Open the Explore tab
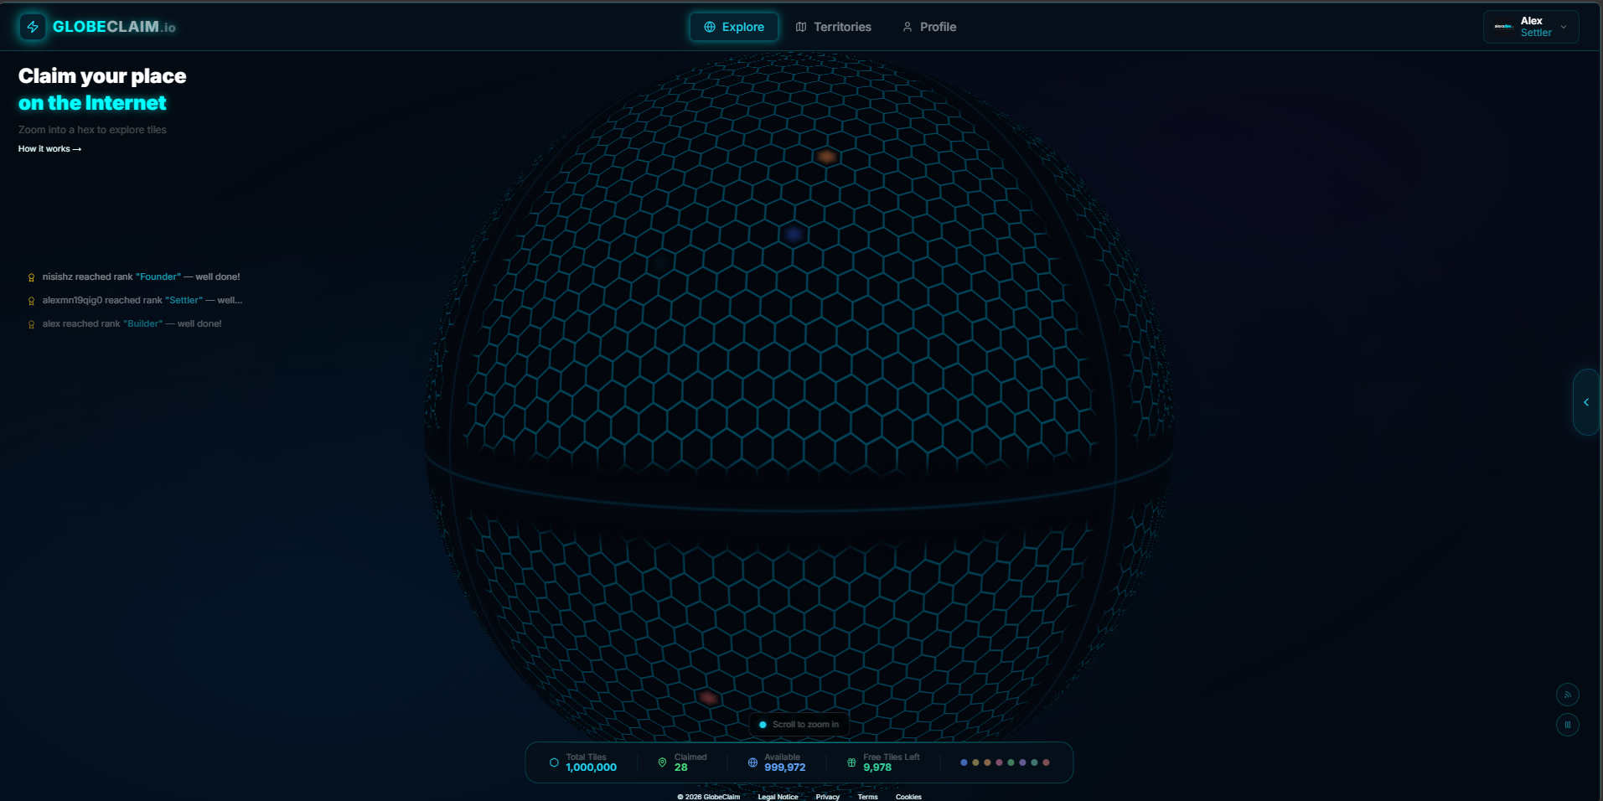1603x801 pixels. point(734,26)
